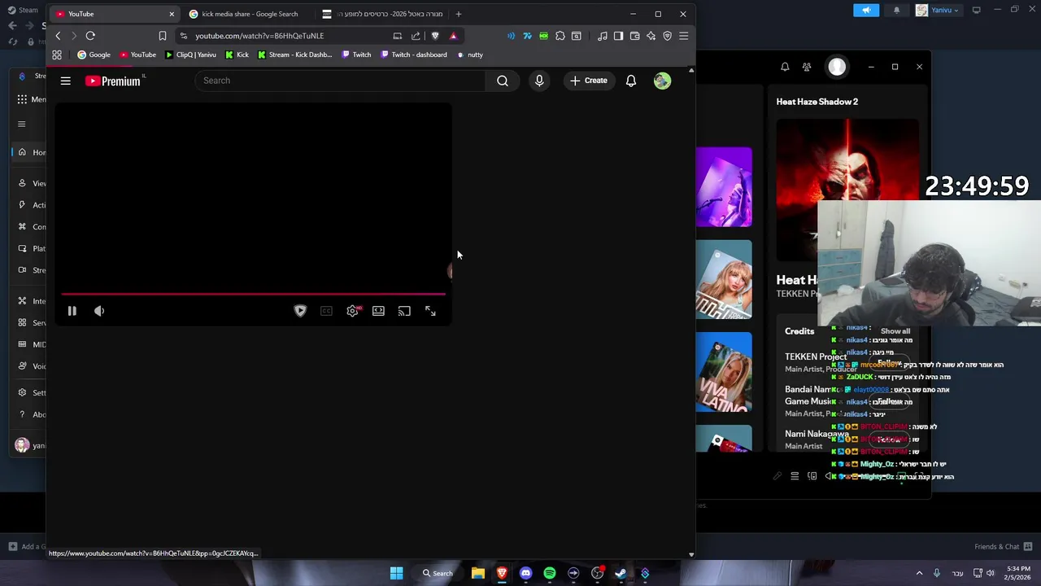The width and height of the screenshot is (1041, 586).
Task: Click the shield play icon in player controls
Action: pyautogui.click(x=300, y=311)
